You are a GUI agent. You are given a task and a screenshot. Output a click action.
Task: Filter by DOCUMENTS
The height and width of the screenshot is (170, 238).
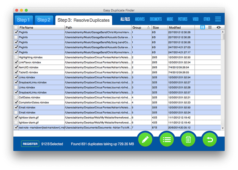(x=156, y=19)
